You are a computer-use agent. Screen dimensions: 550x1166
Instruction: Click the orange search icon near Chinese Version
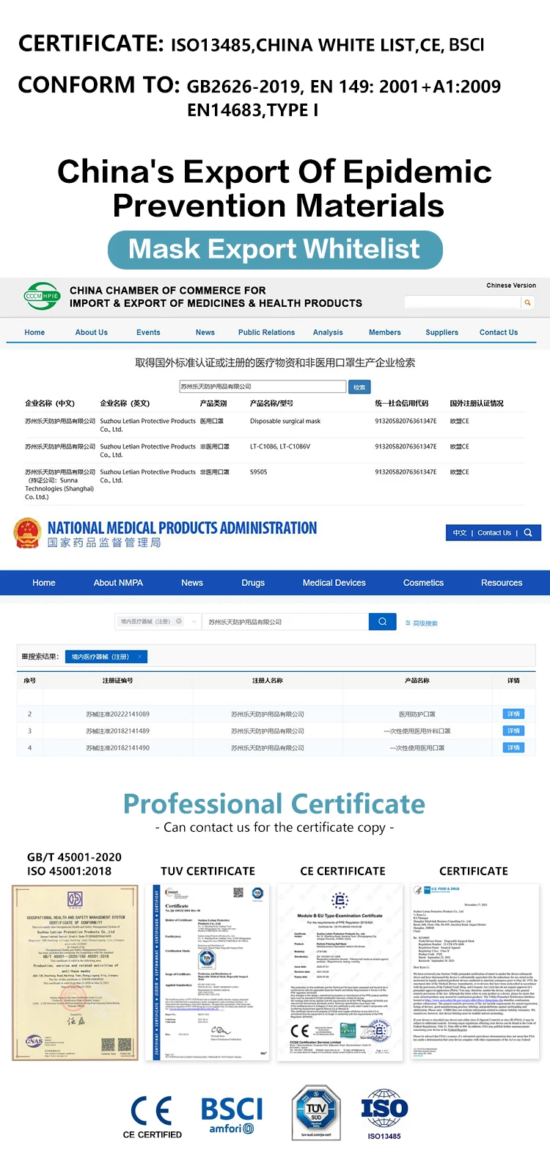527,303
